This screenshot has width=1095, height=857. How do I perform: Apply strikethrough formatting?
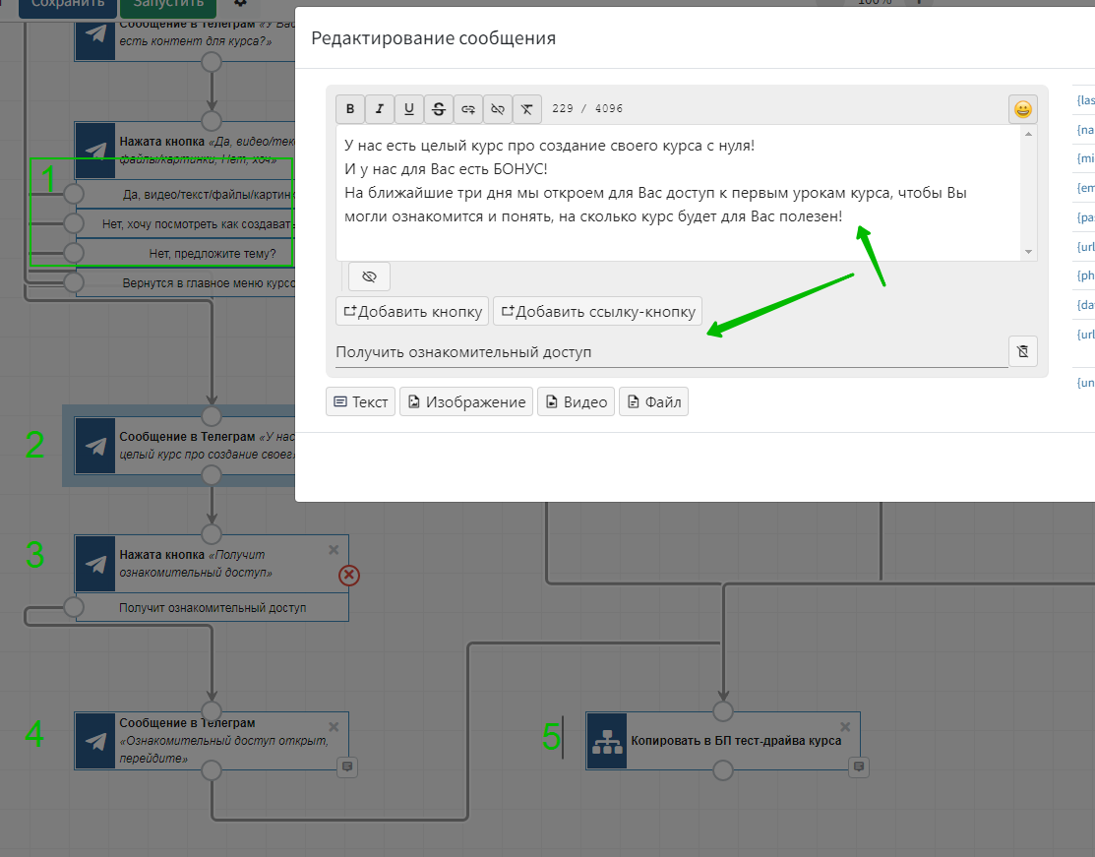point(439,109)
